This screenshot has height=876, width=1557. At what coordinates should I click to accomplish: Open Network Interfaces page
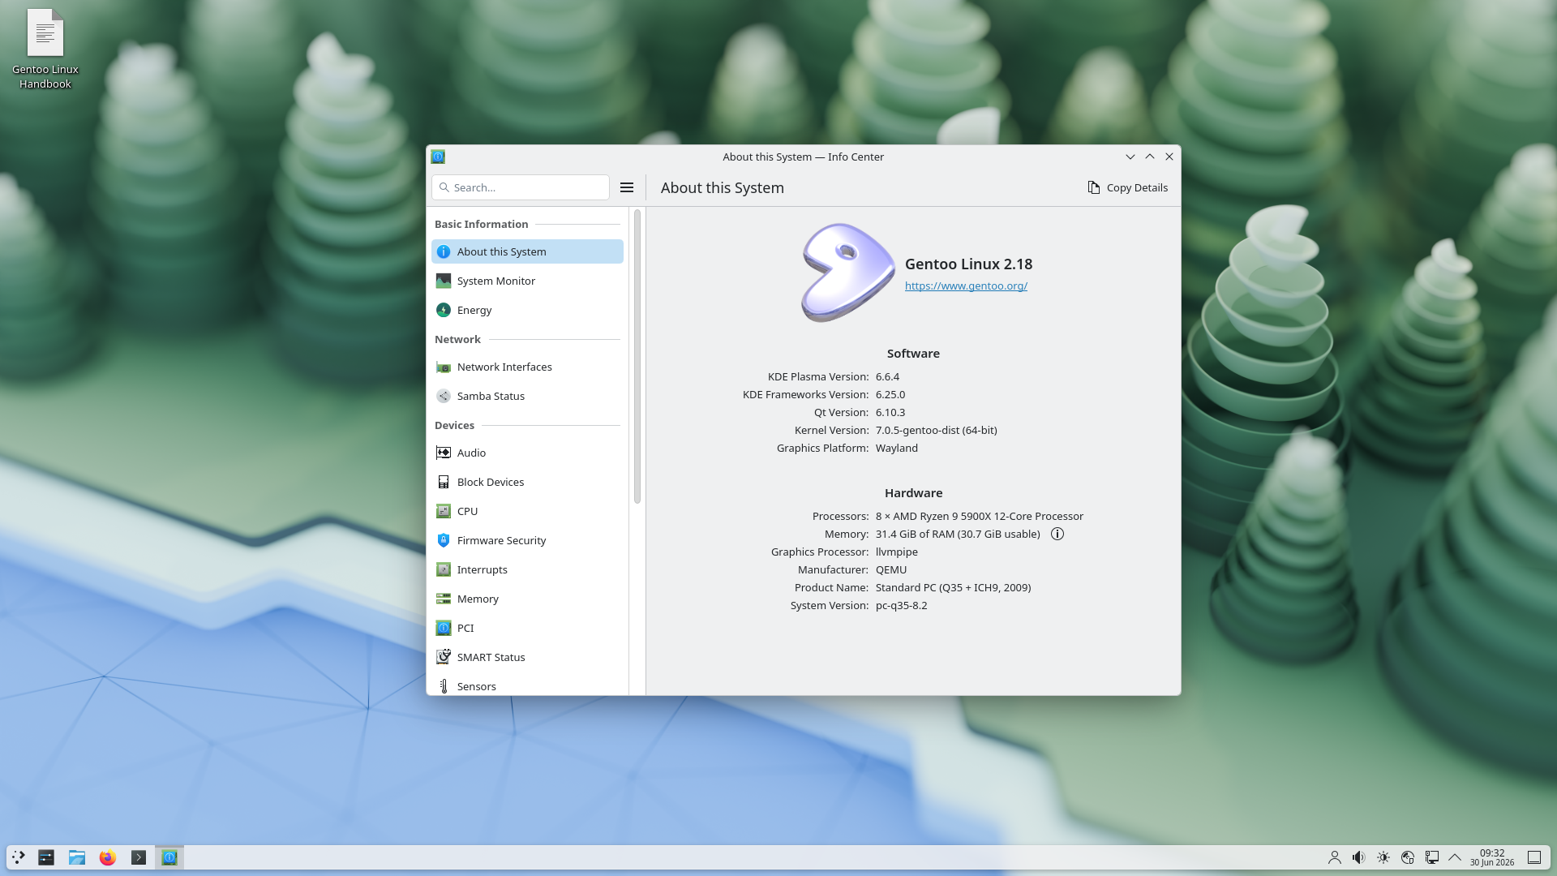tap(527, 367)
